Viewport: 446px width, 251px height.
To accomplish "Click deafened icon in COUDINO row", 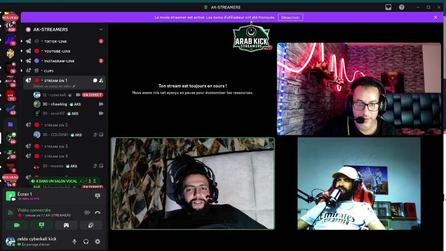I will click(x=101, y=135).
